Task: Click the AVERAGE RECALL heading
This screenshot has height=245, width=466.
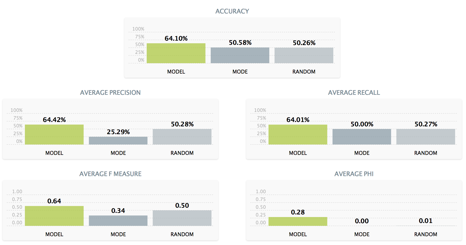Action: pyautogui.click(x=354, y=93)
